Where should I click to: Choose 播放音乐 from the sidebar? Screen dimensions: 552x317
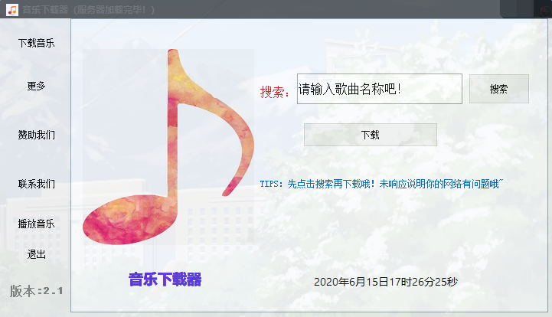[x=36, y=224]
